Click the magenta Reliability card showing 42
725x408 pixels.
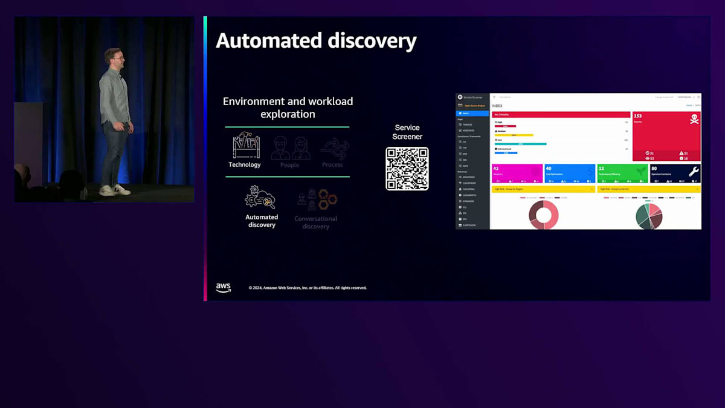[x=517, y=173]
